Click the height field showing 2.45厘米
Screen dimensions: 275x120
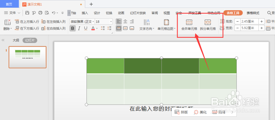(250, 21)
